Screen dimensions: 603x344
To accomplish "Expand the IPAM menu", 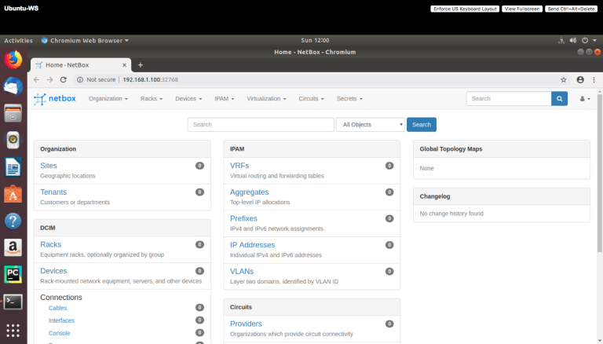I will click(225, 98).
